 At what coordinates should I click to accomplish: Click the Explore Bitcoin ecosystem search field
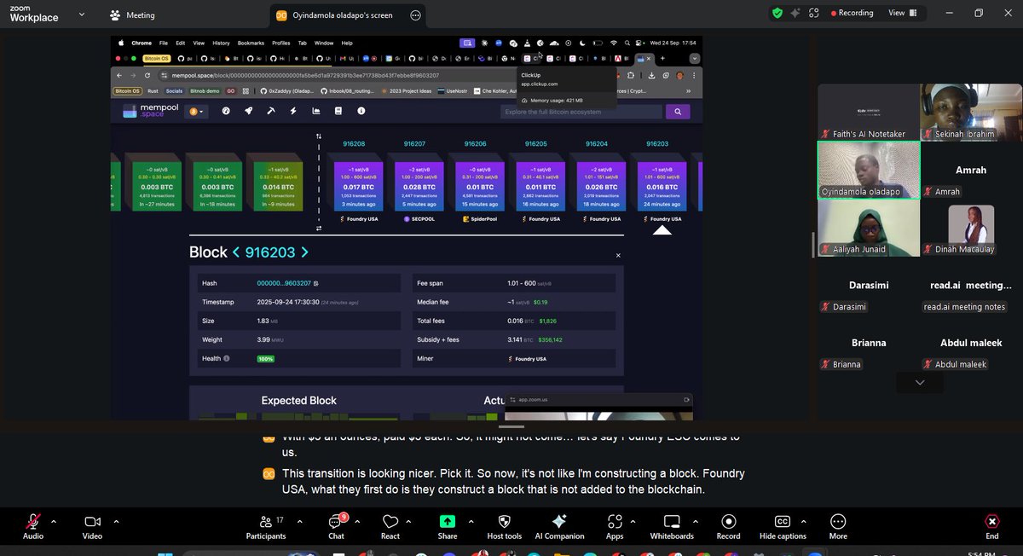[581, 112]
